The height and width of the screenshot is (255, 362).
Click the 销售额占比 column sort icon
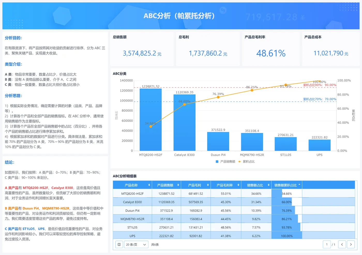268,185
